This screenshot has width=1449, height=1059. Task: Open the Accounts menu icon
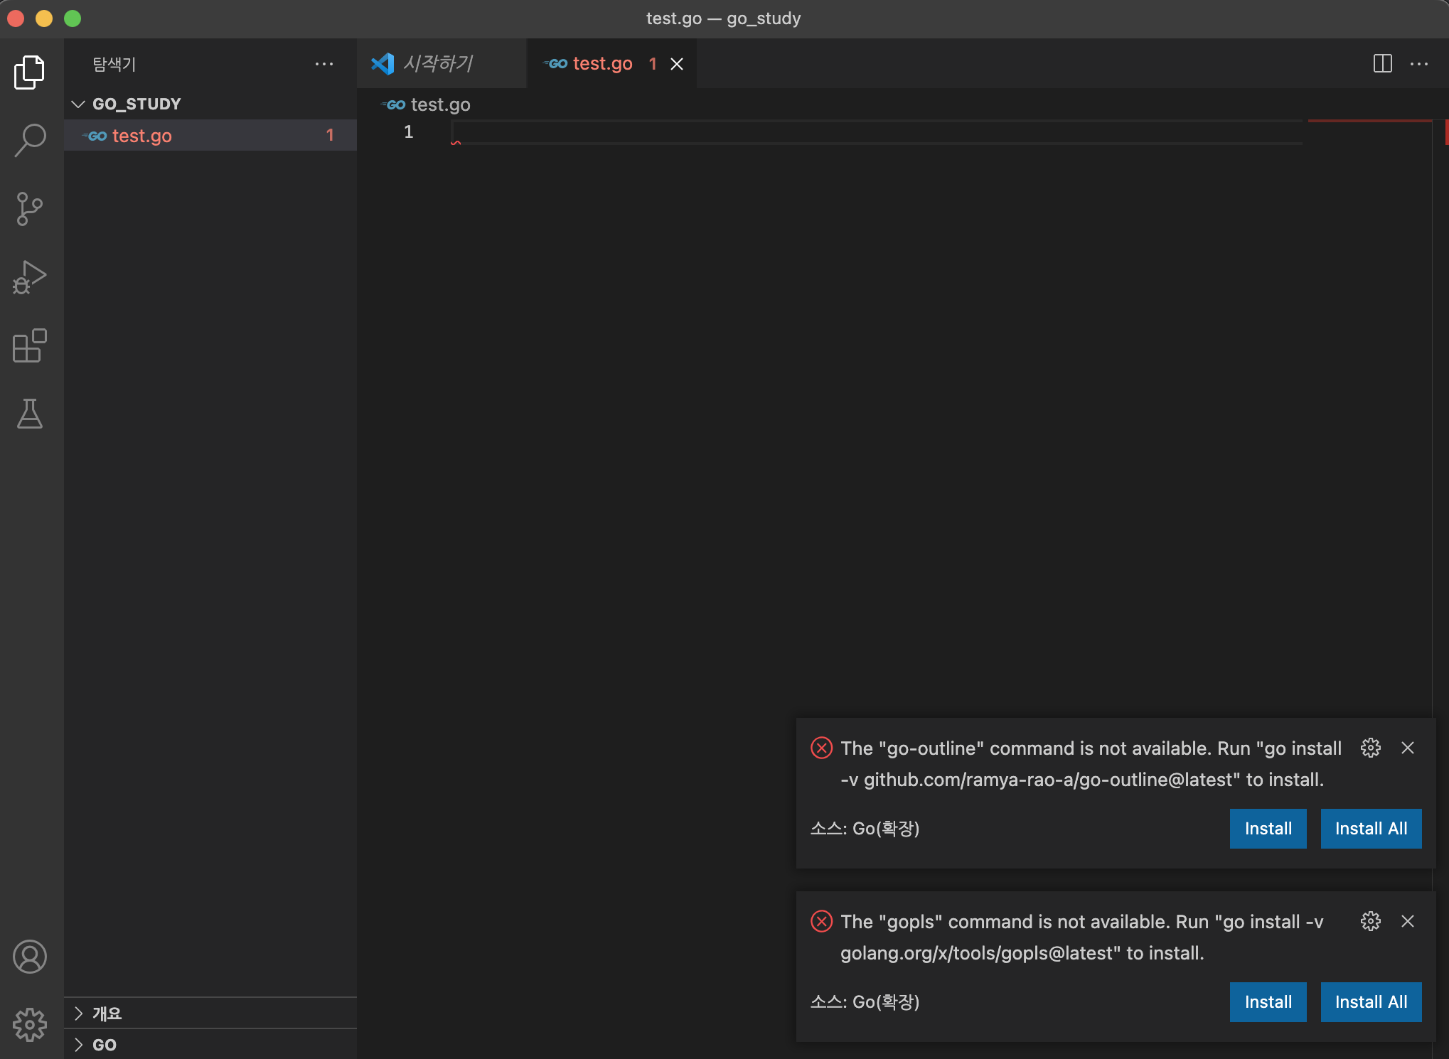pyautogui.click(x=29, y=957)
